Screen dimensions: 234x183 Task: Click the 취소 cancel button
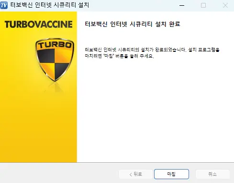[212, 174]
